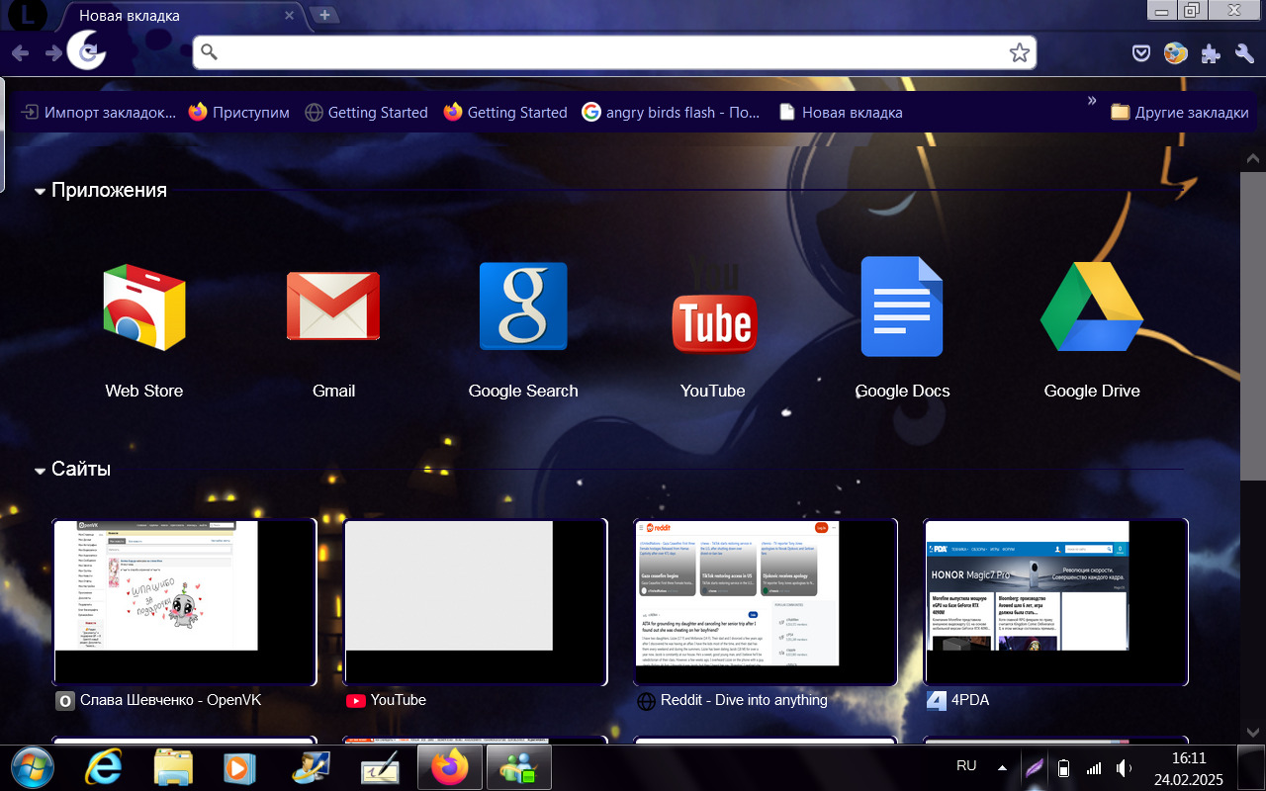Open the puzzle-piece extensions icon
This screenshot has height=791, width=1266.
coord(1211,53)
